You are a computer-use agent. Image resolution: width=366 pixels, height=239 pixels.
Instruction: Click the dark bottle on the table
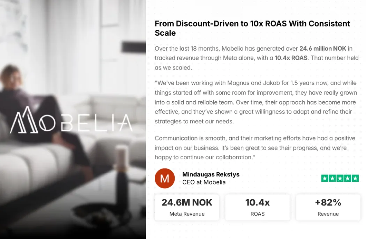tap(121, 178)
